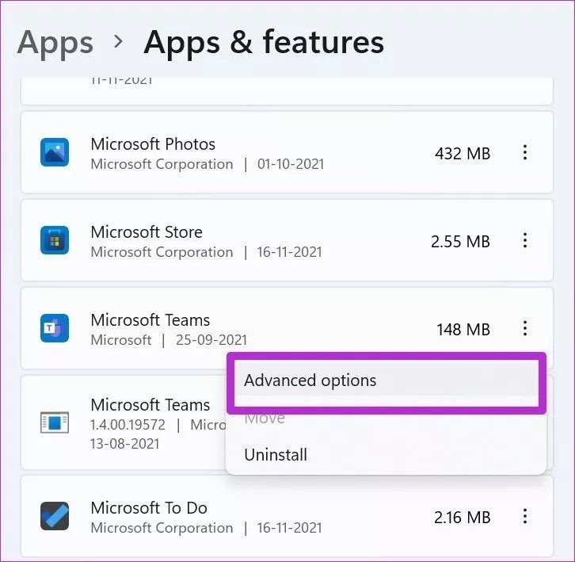This screenshot has width=575, height=562.
Task: Click the Microsoft Photos app icon
Action: tap(55, 152)
